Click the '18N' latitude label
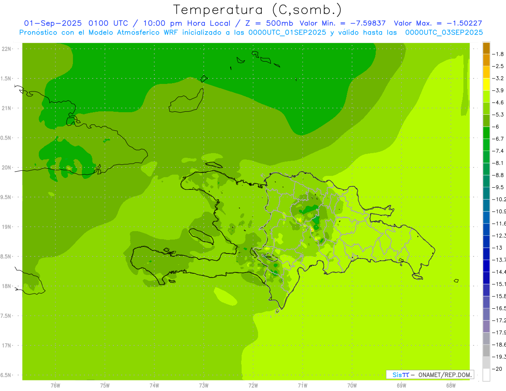 (x=7, y=286)
